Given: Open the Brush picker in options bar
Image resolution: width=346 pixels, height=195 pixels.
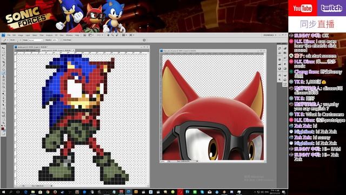Looking at the screenshot, I should [x=19, y=40].
